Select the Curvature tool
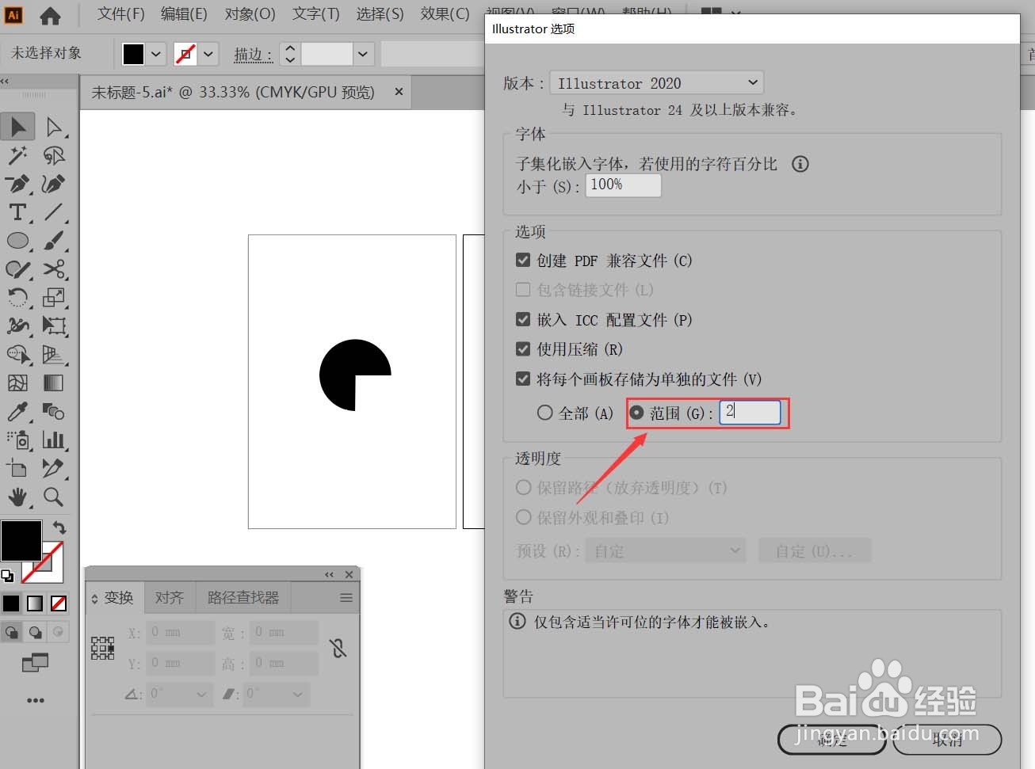The height and width of the screenshot is (769, 1035). [53, 184]
